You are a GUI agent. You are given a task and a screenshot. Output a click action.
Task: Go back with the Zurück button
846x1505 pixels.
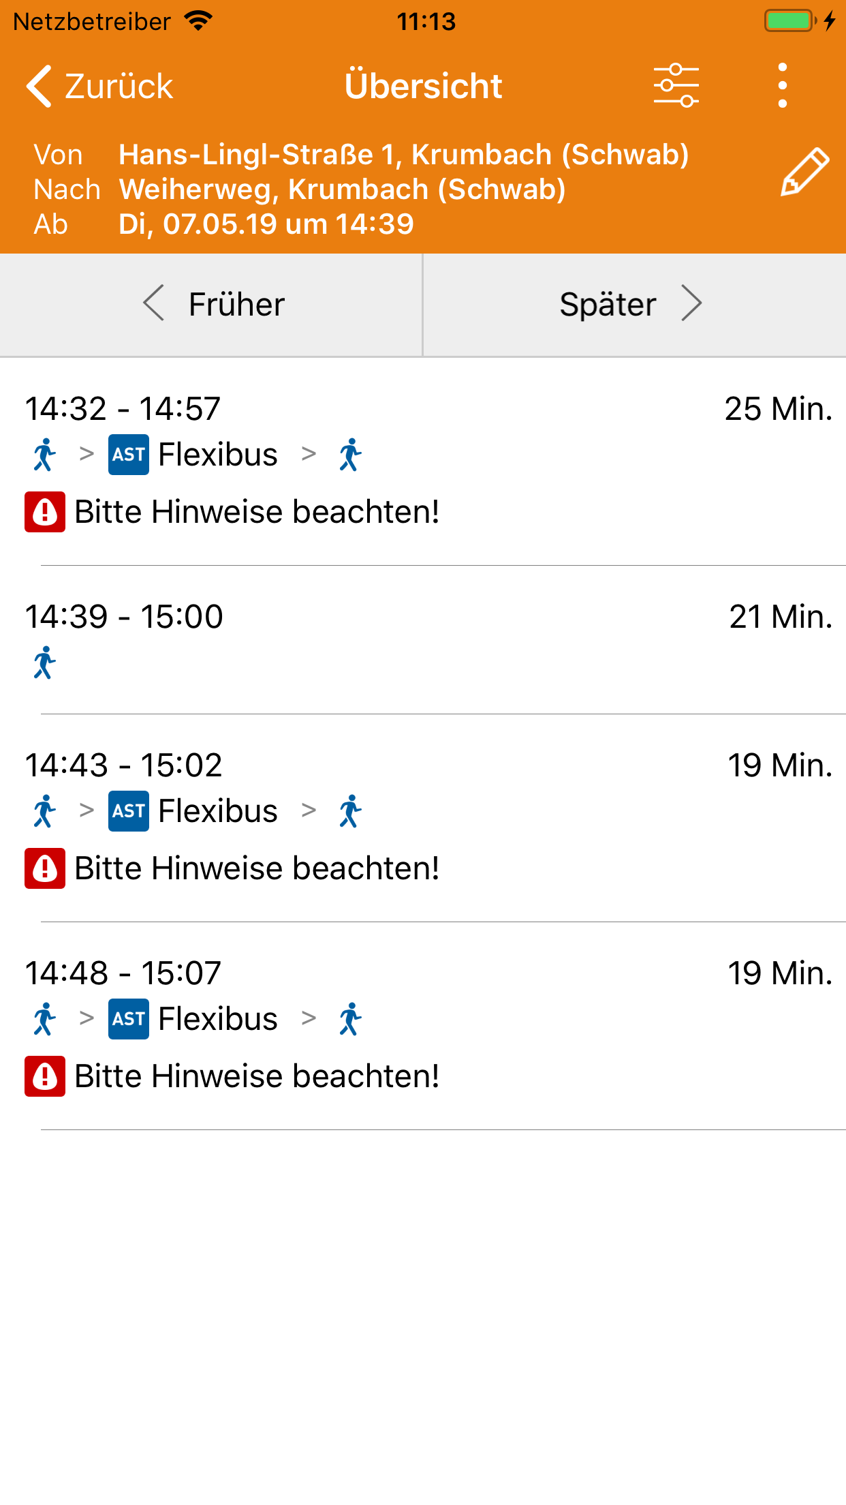point(100,86)
